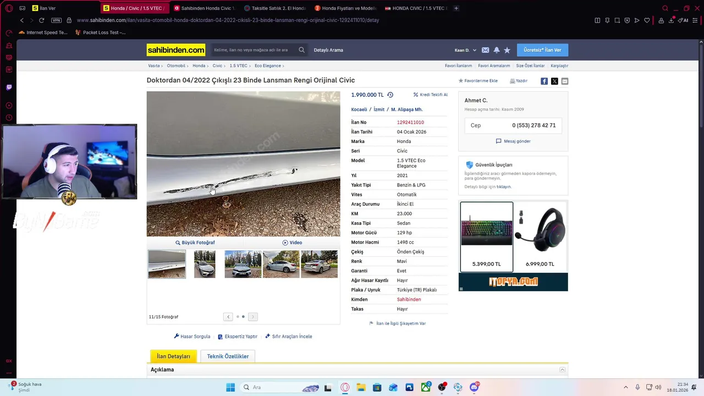The height and width of the screenshot is (396, 704).
Task: Open the sahibinden.com home logo
Action: 176,50
